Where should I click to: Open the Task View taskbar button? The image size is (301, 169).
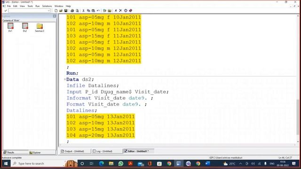coord(92,163)
